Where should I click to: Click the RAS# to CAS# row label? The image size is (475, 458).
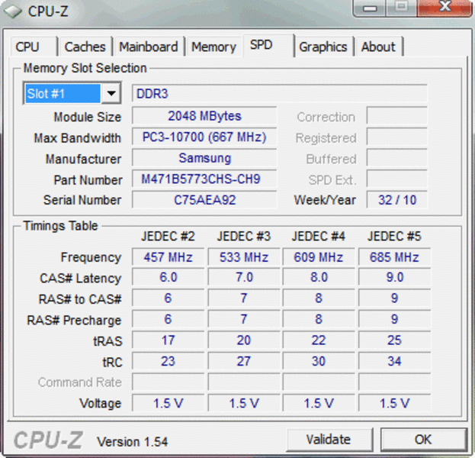80,299
